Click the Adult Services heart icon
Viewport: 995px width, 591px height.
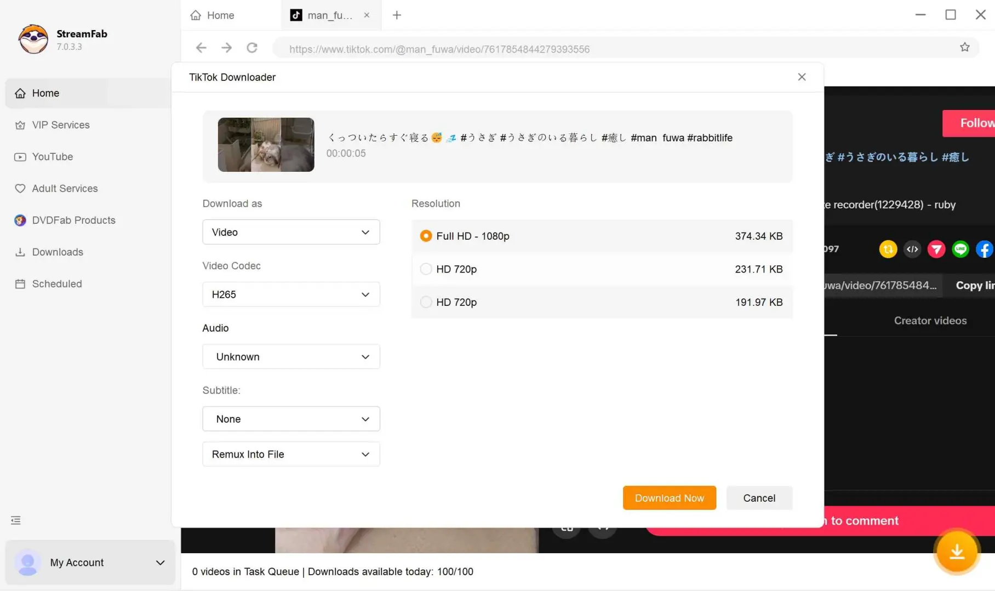coord(20,188)
